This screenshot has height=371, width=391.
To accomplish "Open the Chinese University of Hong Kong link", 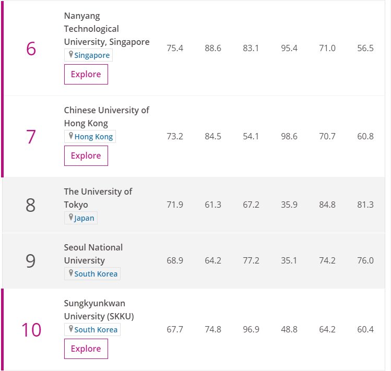I will click(x=106, y=116).
